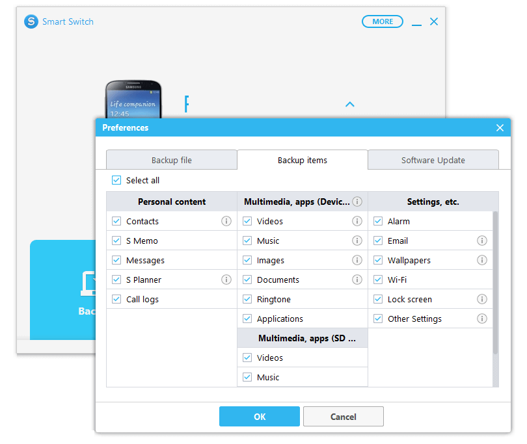Open info icon next to Contacts
This screenshot has height=444, width=527.
[x=226, y=221]
